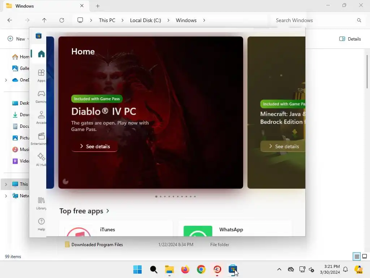Select the Windows tab title
The width and height of the screenshot is (370, 278).
coord(25,6)
